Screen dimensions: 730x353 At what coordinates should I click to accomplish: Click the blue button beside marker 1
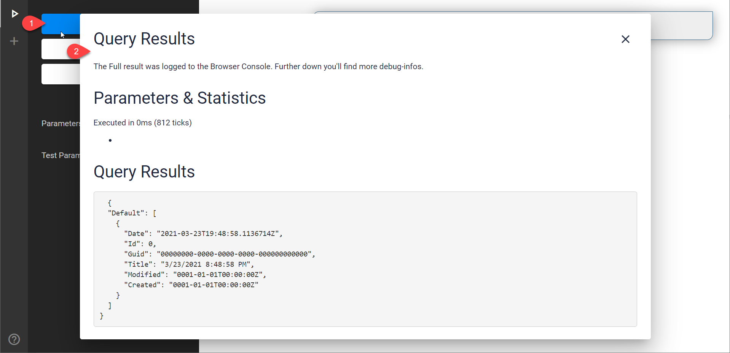[x=61, y=24]
